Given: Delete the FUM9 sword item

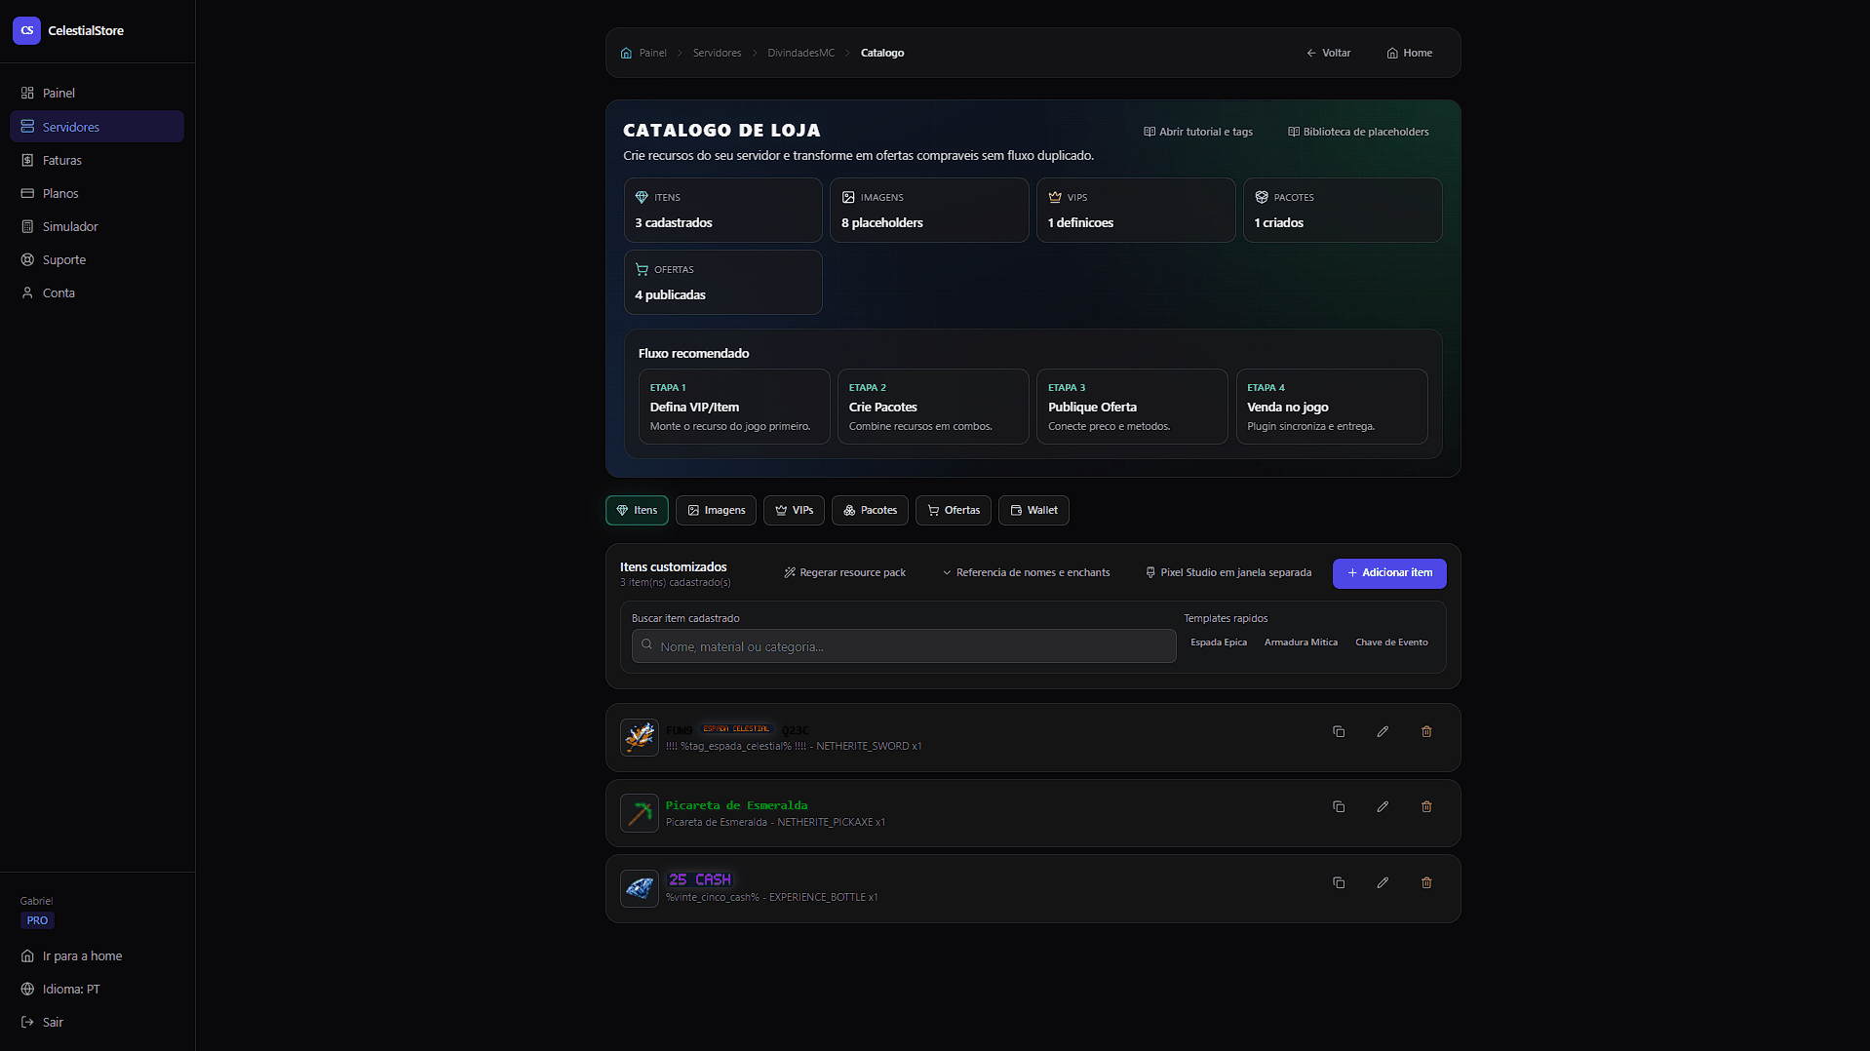Looking at the screenshot, I should (x=1426, y=730).
